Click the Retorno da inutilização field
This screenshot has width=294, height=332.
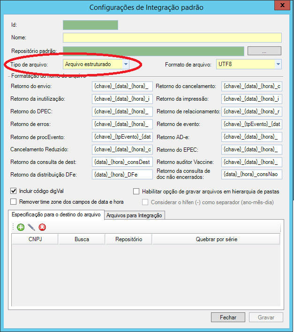click(x=122, y=99)
